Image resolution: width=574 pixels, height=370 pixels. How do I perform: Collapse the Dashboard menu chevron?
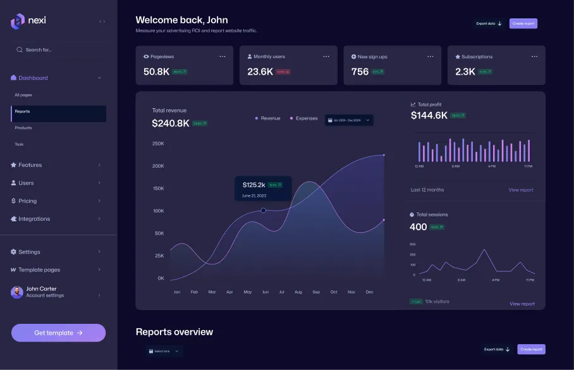[x=99, y=78]
